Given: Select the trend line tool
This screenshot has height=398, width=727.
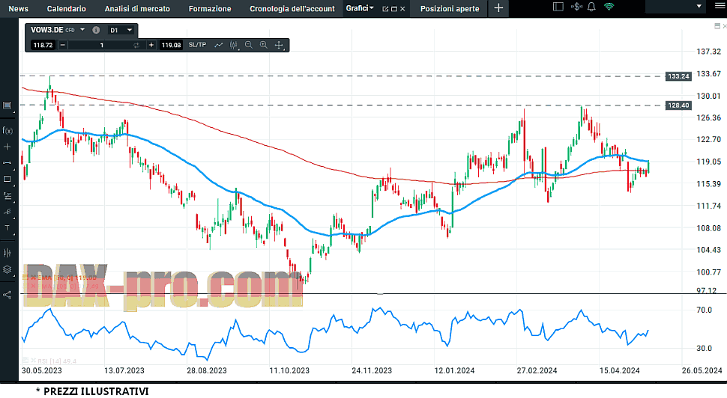Looking at the screenshot, I should (7, 163).
